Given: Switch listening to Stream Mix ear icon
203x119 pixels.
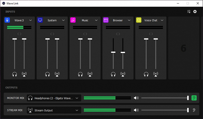Looking at the screenshot, I should click(x=194, y=110).
